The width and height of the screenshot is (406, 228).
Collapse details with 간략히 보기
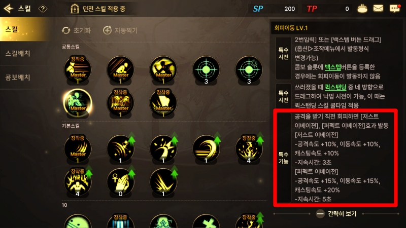click(x=336, y=214)
